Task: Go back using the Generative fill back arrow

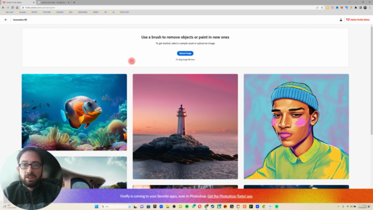Action: tap(6, 20)
